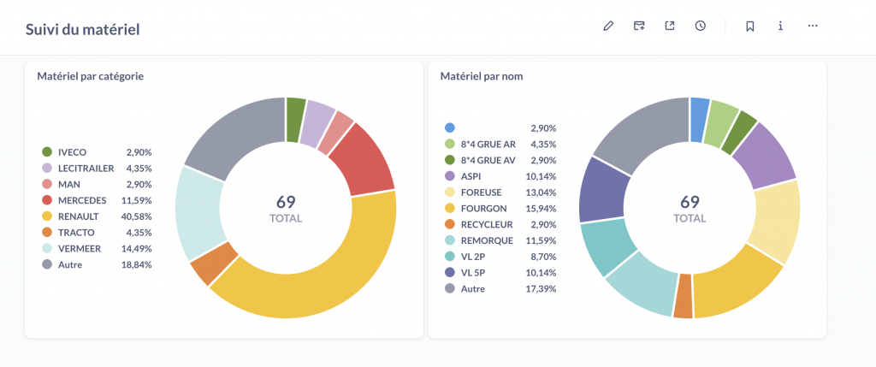876x367 pixels.
Task: Open dashboard subscriptions via envelope icon
Action: [639, 26]
